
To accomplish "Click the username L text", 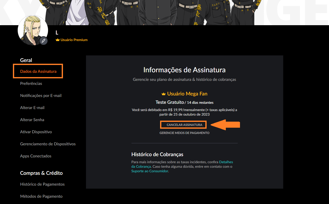I will click(x=57, y=32).
